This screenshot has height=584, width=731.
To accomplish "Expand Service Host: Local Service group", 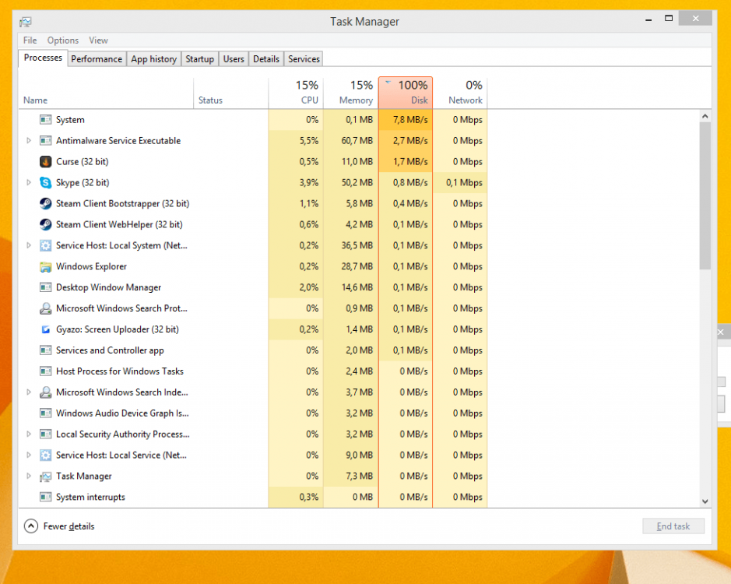I will click(29, 456).
